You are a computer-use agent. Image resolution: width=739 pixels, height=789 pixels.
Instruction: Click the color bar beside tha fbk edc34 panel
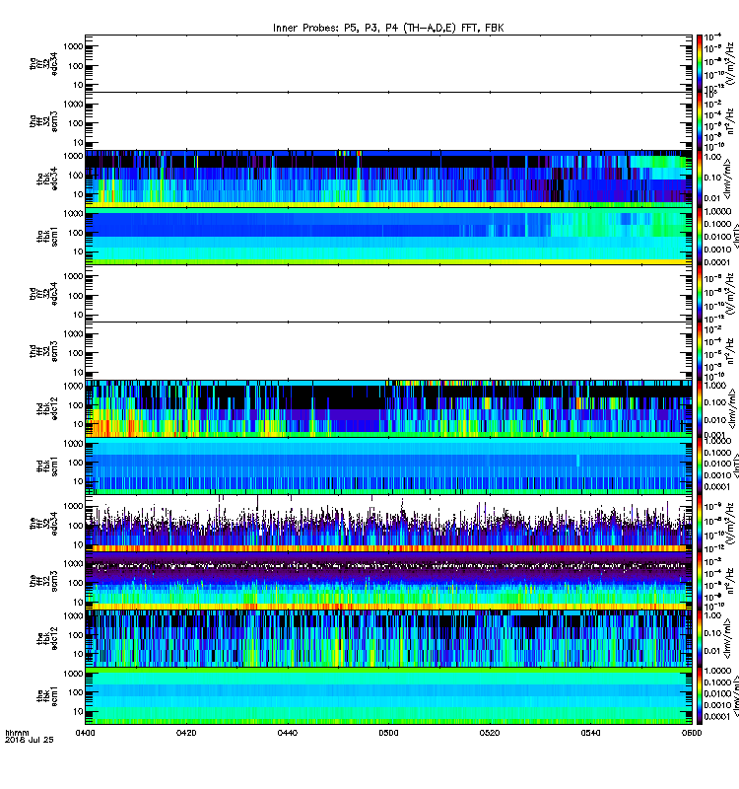click(700, 179)
